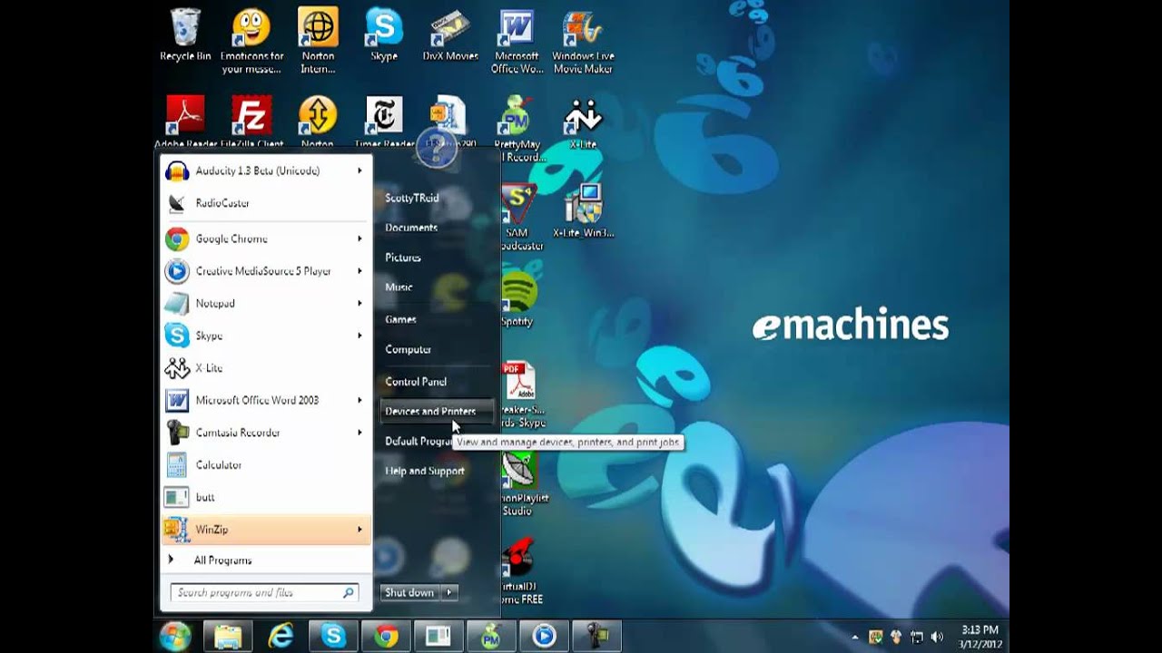1162x653 pixels.
Task: Open the X-Lite desktop icon
Action: 583,122
